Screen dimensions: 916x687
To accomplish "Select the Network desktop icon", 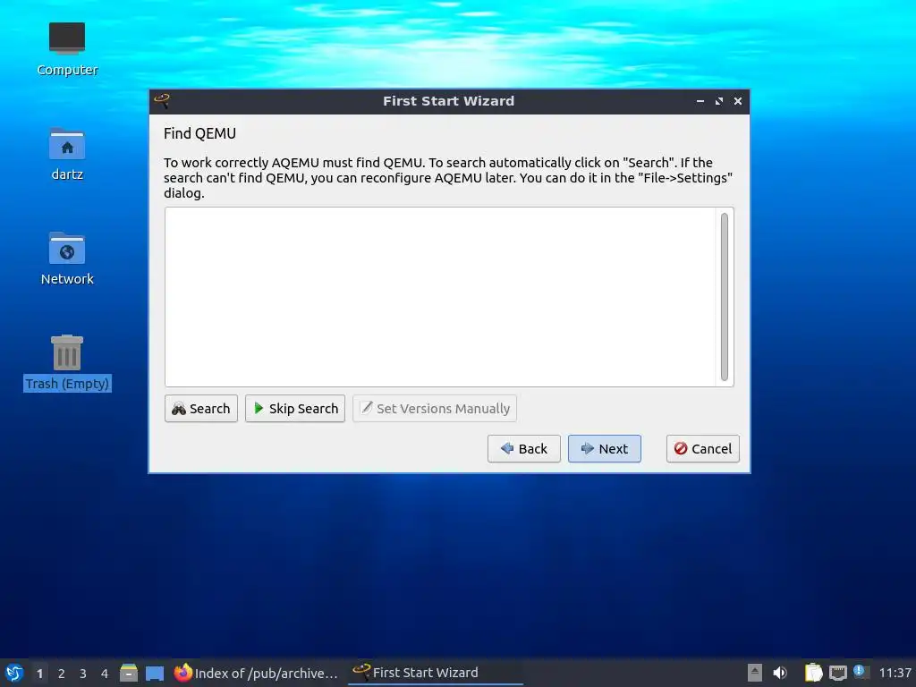I will [x=67, y=259].
